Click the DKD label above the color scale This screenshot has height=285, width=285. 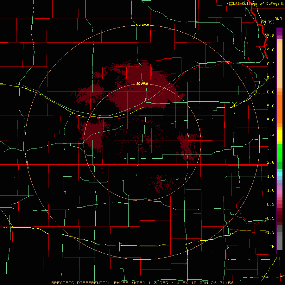(278, 19)
